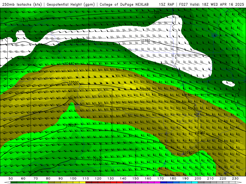Select the eastern 10500 contour label

145,90
